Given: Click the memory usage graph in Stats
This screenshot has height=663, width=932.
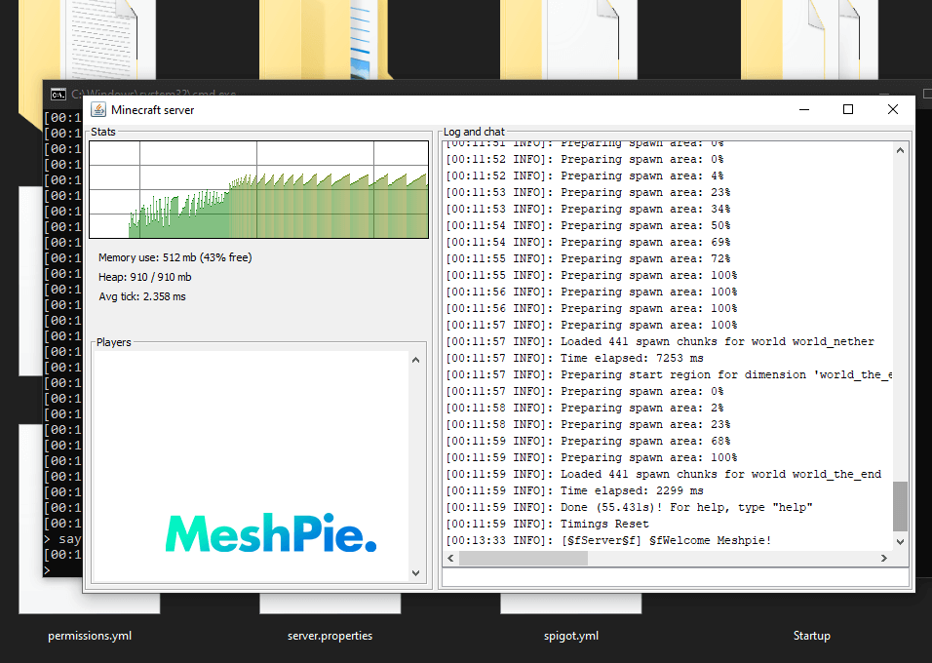Looking at the screenshot, I should (x=258, y=190).
